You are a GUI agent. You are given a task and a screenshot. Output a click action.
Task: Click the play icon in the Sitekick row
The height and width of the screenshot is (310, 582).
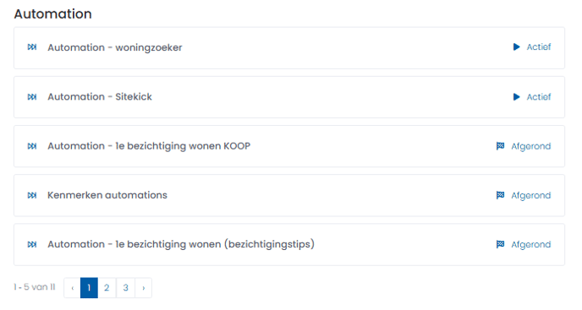(x=516, y=97)
